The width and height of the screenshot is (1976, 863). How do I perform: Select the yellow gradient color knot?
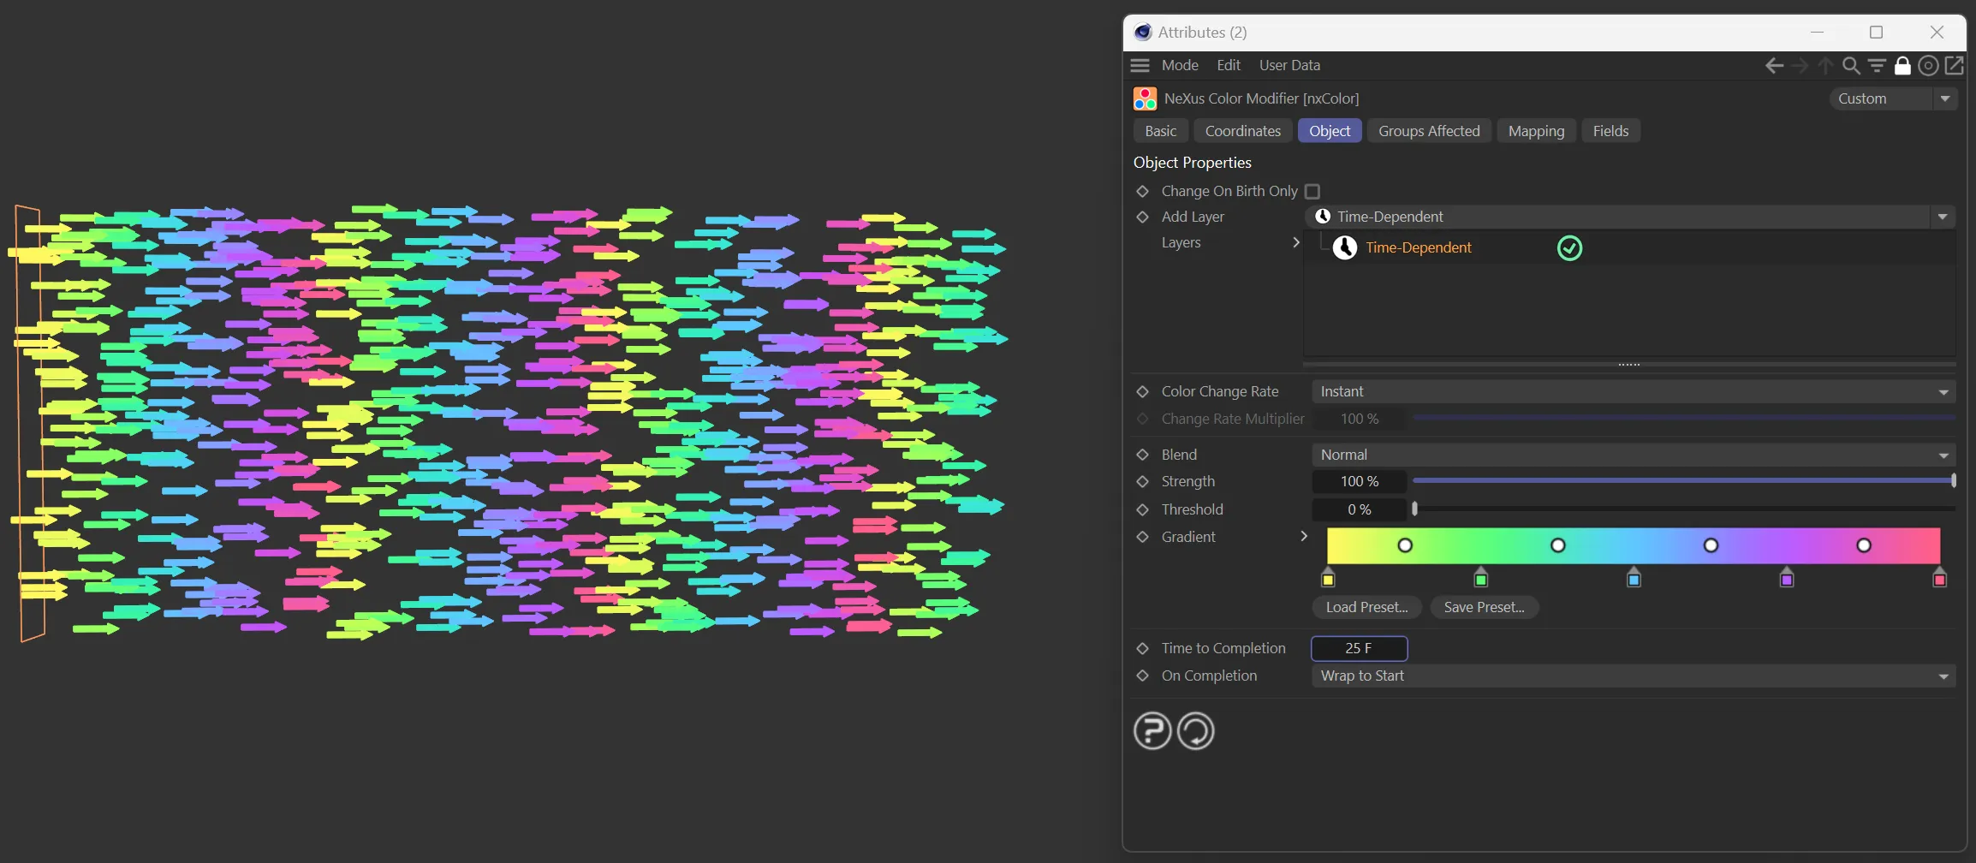tap(1328, 580)
